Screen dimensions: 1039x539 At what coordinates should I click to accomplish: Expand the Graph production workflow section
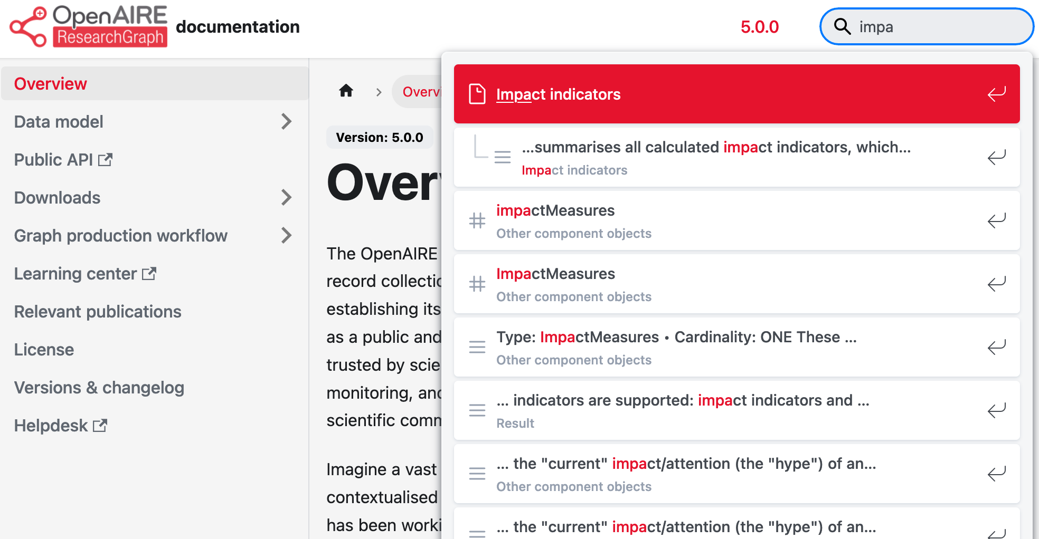pyautogui.click(x=286, y=236)
